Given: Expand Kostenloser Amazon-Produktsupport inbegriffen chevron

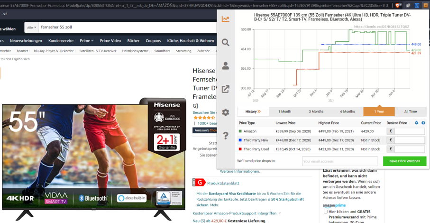Looking at the screenshot, I should [x=280, y=213].
